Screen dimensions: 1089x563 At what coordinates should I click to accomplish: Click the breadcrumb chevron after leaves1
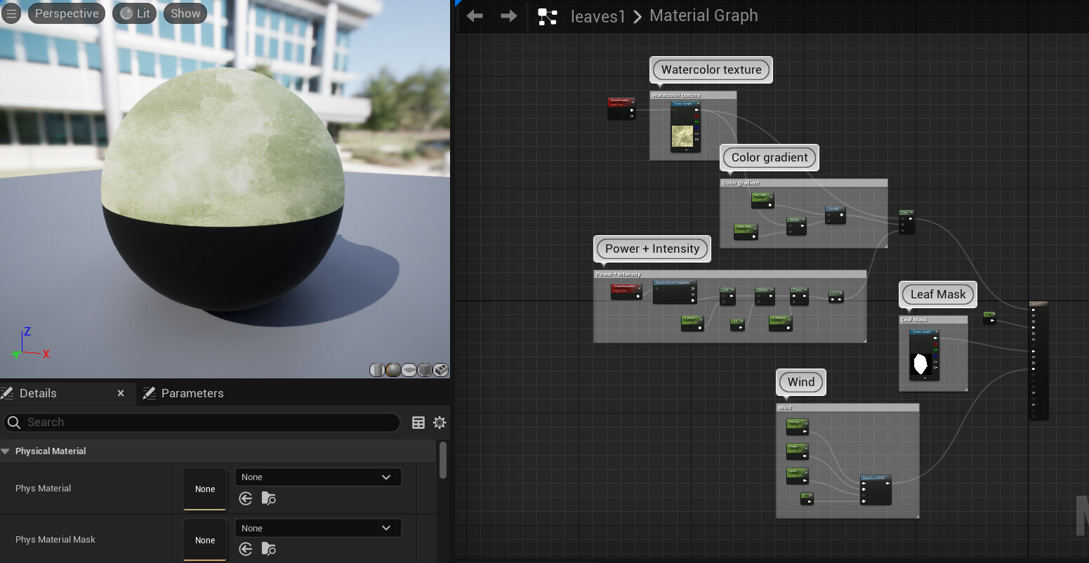638,17
